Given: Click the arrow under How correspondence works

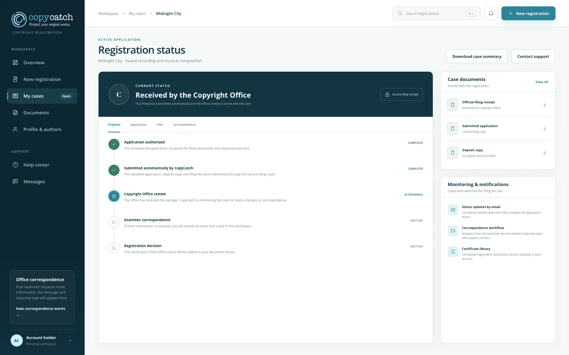Looking at the screenshot, I should click(18, 315).
